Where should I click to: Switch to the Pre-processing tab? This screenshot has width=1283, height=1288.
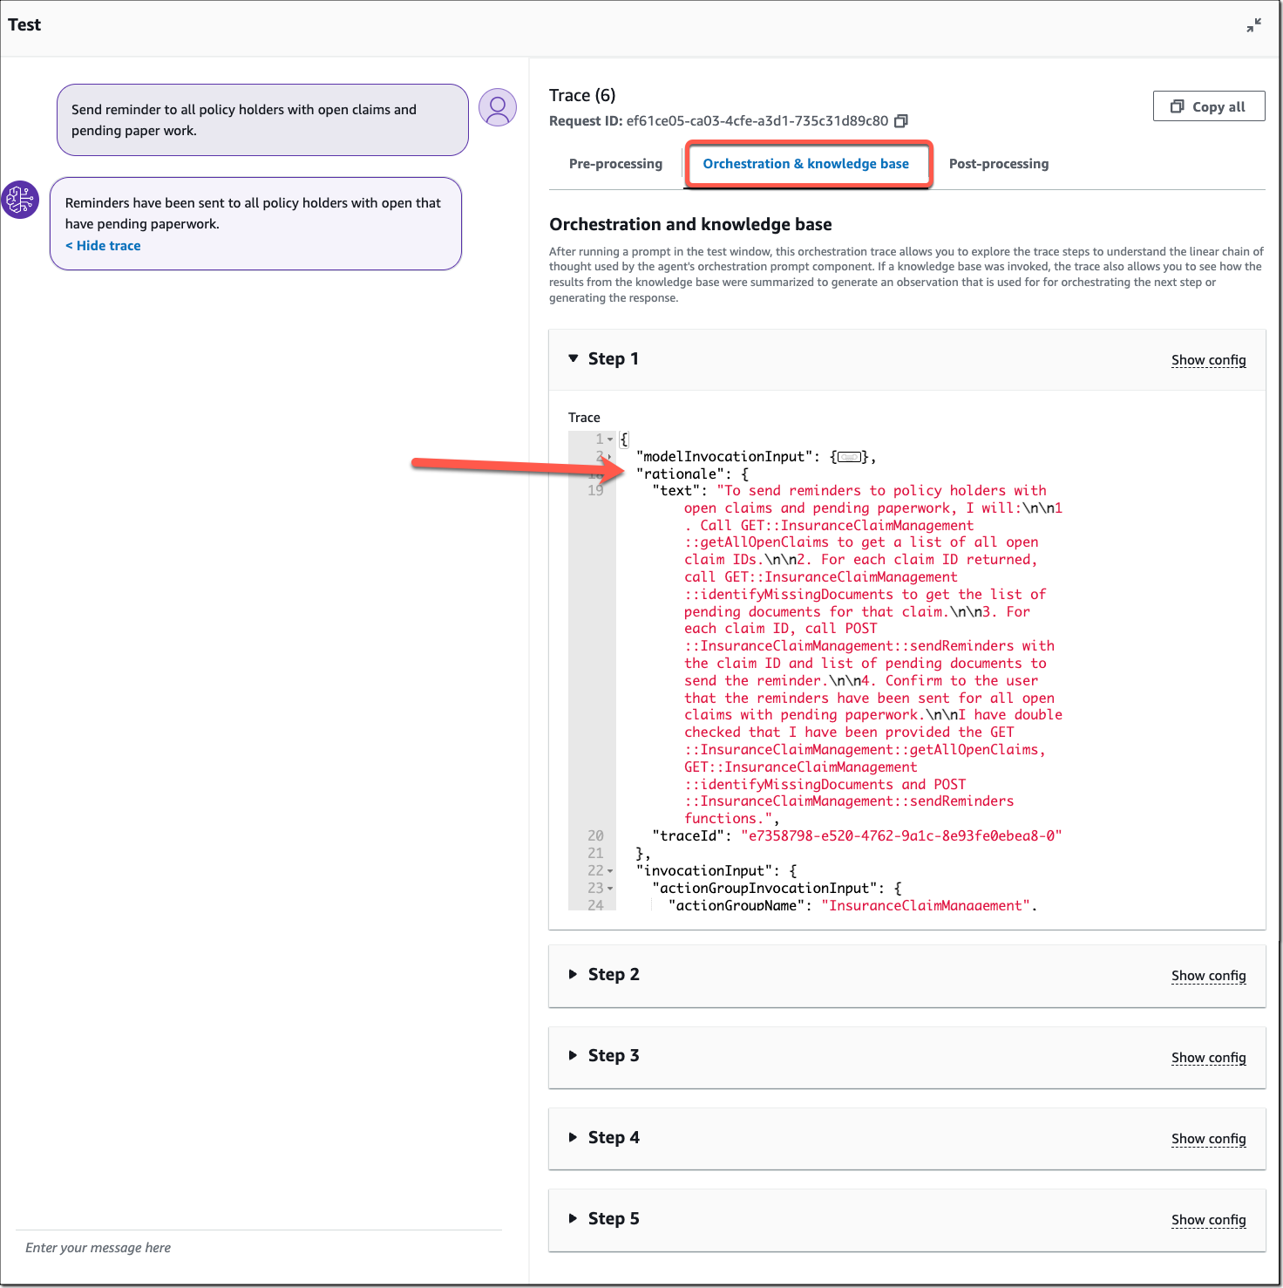tap(615, 164)
